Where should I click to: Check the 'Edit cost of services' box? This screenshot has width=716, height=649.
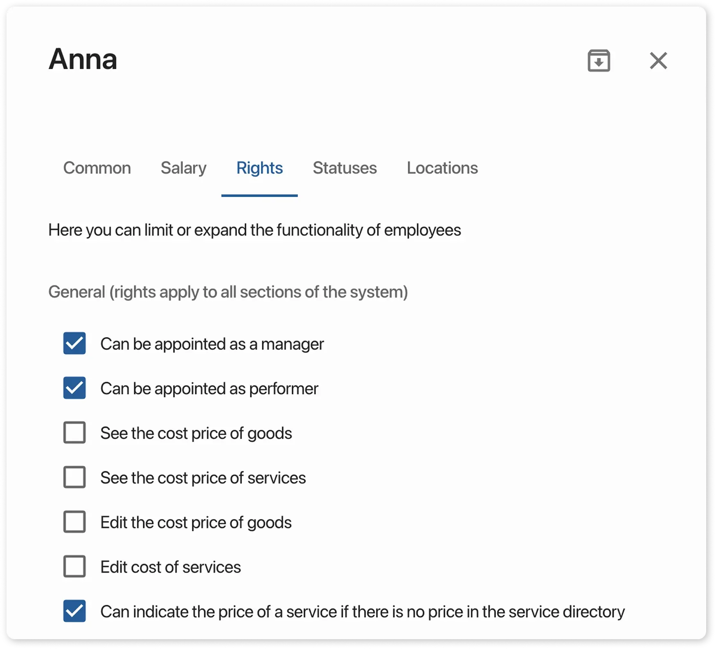tap(74, 566)
